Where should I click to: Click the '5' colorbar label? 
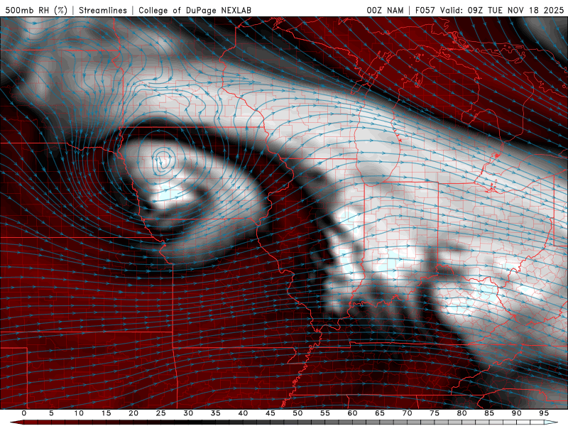[51, 413]
